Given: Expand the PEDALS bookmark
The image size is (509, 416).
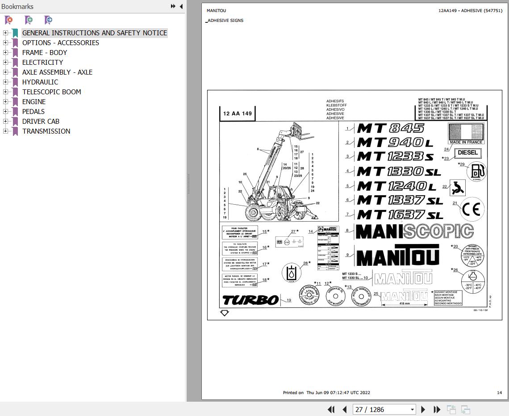Looking at the screenshot, I should pyautogui.click(x=5, y=111).
